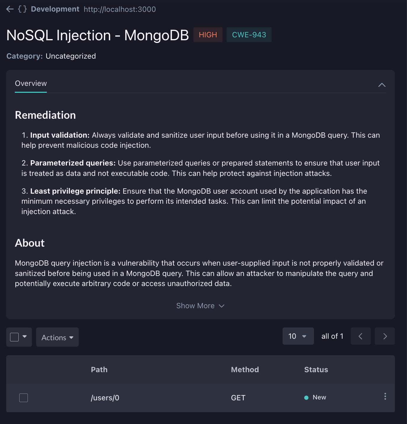Viewport: 407px width, 424px height.
Task: Open the three-dot row menu
Action: click(x=385, y=396)
